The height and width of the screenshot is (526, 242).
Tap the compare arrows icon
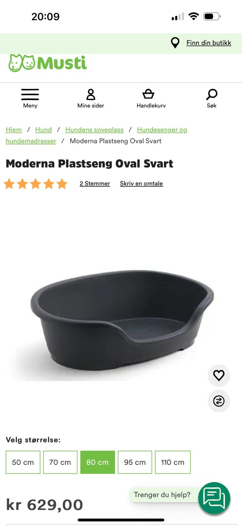pos(219,401)
